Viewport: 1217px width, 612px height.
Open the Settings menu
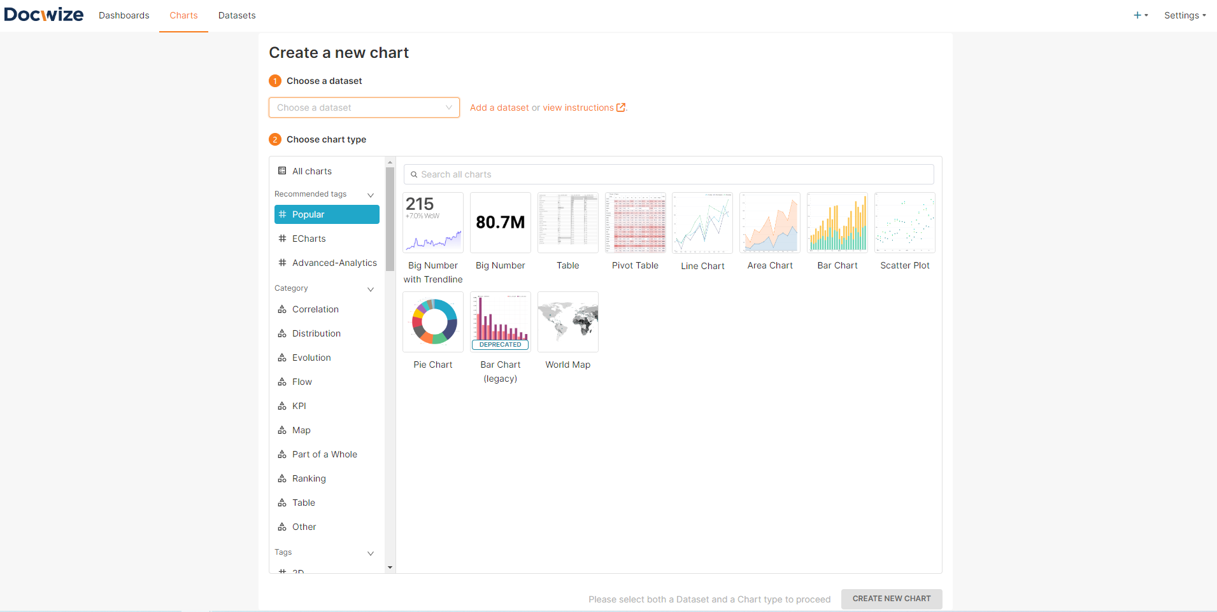pyautogui.click(x=1185, y=15)
